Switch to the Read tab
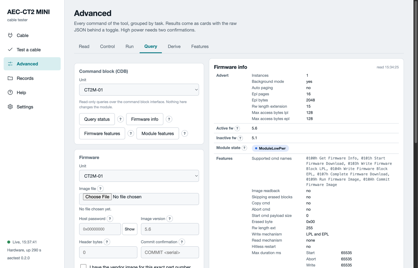Image resolution: width=418 pixels, height=268 pixels. click(x=84, y=46)
